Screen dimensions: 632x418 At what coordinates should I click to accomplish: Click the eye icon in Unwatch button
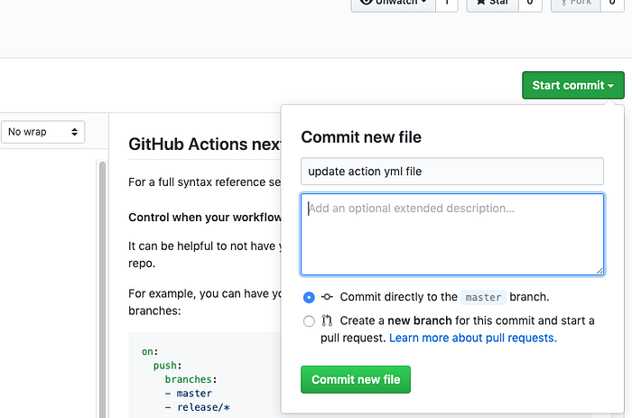tap(366, 2)
